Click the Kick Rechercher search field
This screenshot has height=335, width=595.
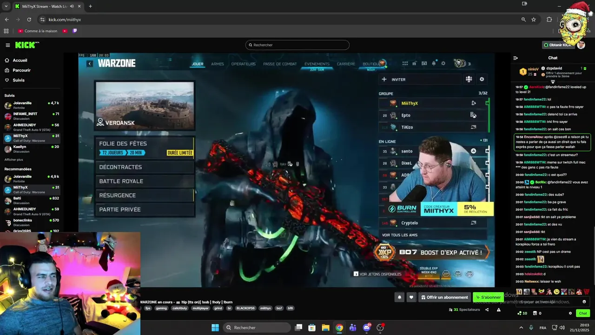coord(297,45)
